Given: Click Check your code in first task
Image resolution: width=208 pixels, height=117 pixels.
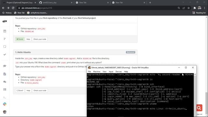Looking at the screenshot, I should (40, 39).
